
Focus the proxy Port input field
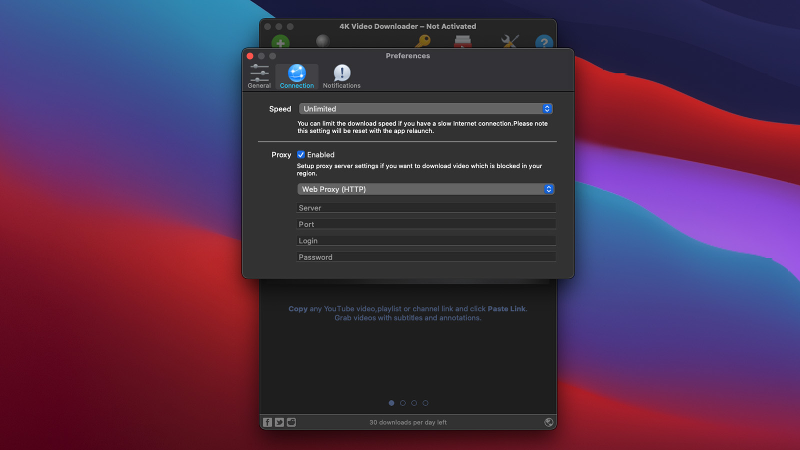point(425,224)
